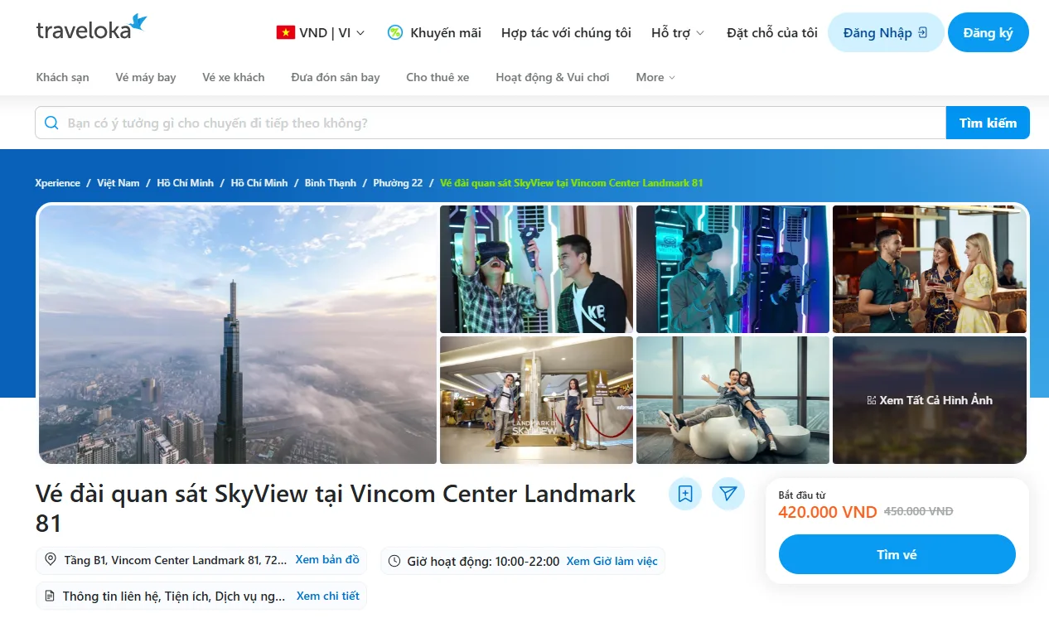This screenshot has height=623, width=1049.
Task: Open the Landmark 81 tower main photo
Action: [238, 335]
